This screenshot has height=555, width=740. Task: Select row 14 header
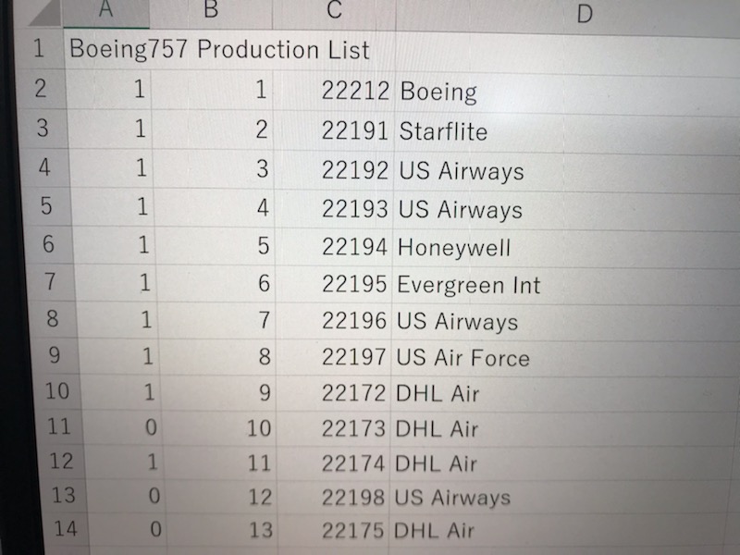point(65,528)
